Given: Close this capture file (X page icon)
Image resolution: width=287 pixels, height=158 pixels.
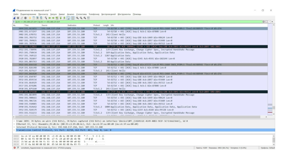Looking at the screenshot, I should tap(37, 18).
